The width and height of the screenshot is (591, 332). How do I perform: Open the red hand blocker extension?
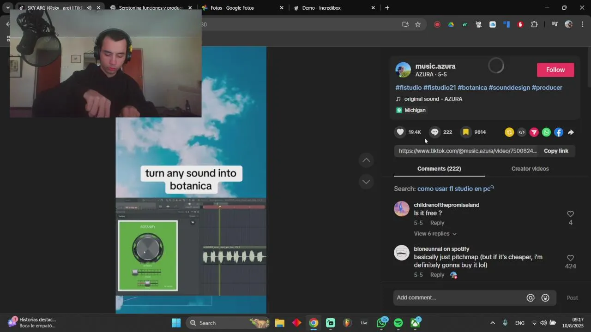point(520,24)
